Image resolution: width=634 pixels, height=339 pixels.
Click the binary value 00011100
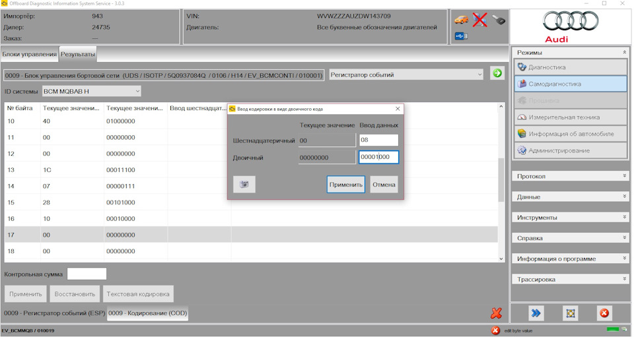tap(120, 170)
